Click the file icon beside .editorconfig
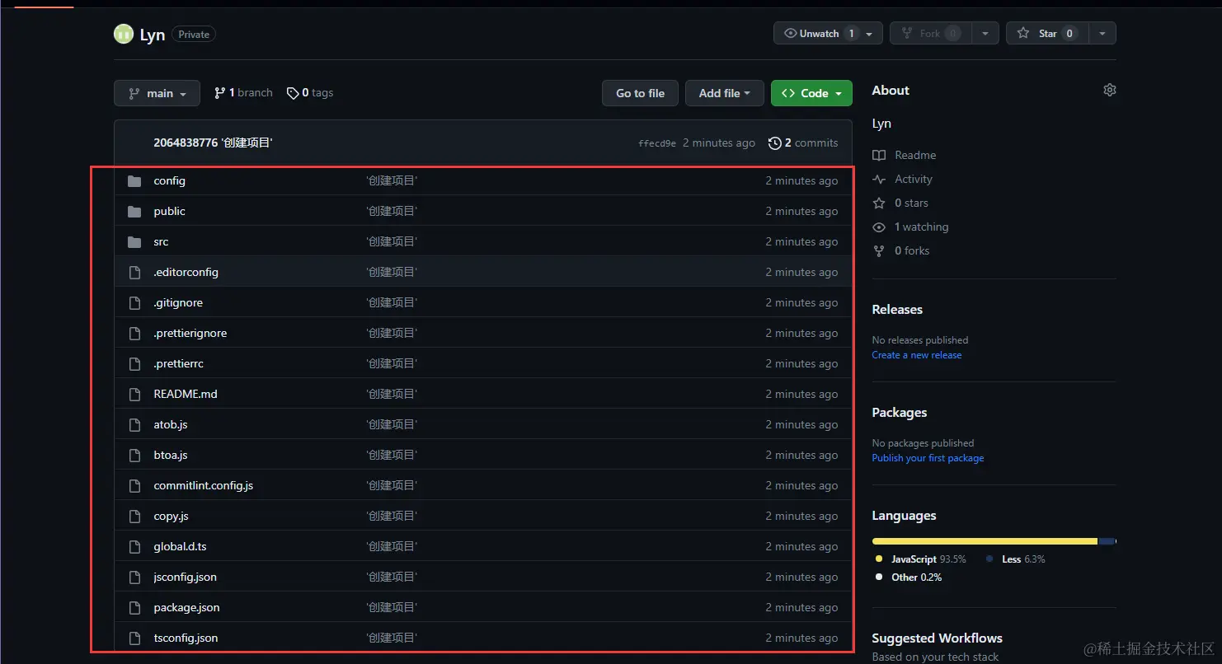 point(134,273)
